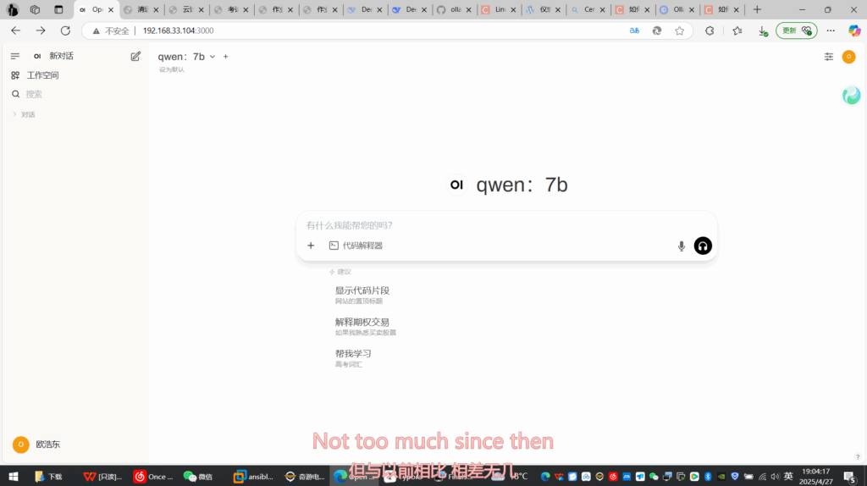Open the tab actions vertical tabs icon

click(x=58, y=9)
